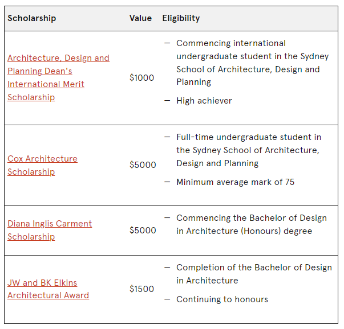Open JW and BK Elkins Architectural Award link
344x329 pixels.
pos(48,289)
